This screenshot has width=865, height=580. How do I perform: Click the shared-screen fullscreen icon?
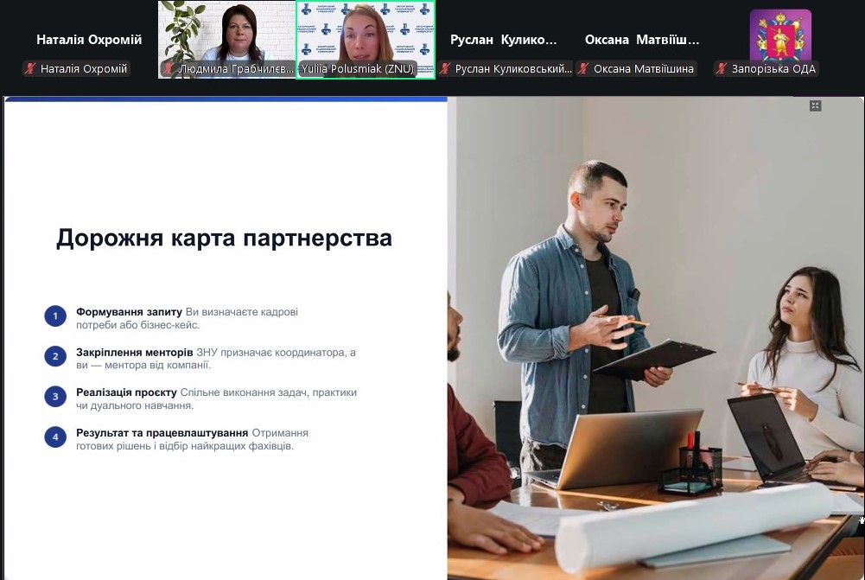(816, 106)
